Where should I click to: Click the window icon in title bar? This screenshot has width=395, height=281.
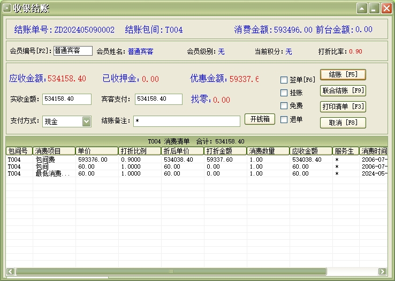coord(7,8)
